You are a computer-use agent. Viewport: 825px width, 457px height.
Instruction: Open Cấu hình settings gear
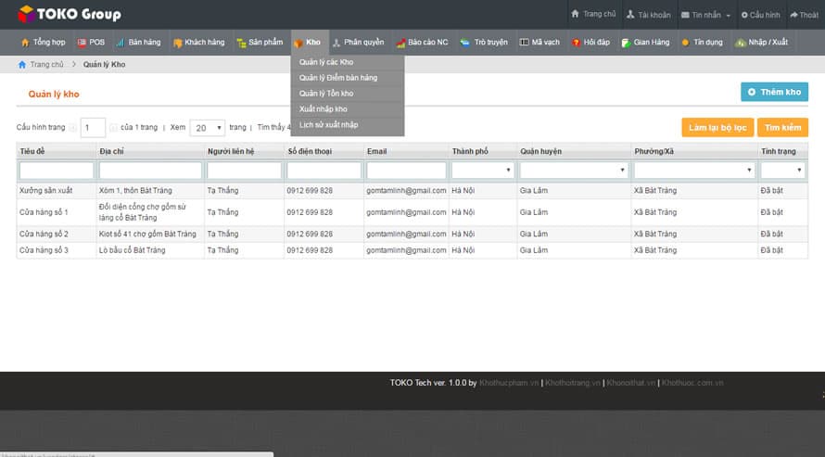(744, 15)
